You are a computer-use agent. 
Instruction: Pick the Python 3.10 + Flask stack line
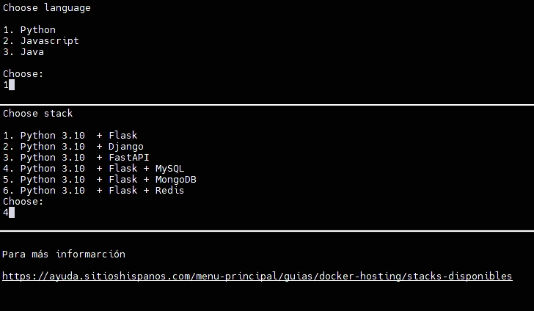(70, 136)
